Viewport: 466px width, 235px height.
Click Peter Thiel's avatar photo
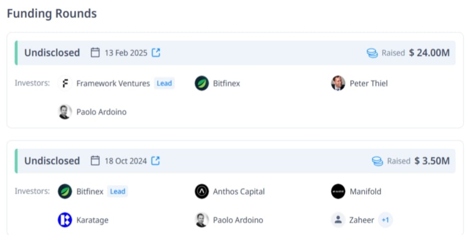[338, 83]
